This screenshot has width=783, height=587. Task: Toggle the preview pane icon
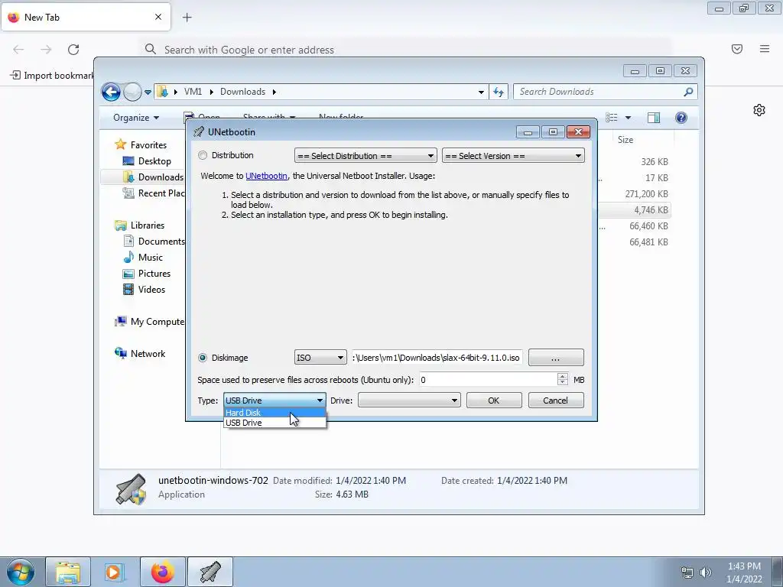[x=654, y=118]
